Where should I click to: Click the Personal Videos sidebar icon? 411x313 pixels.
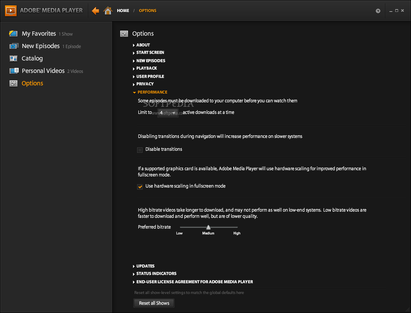(14, 71)
